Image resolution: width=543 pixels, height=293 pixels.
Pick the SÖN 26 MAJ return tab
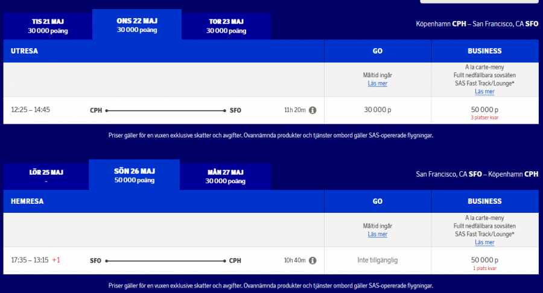click(134, 175)
